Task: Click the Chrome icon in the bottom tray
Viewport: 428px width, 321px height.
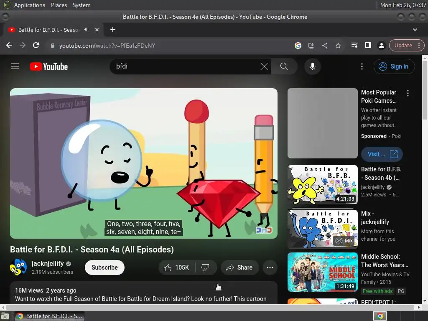Action: tap(380, 316)
